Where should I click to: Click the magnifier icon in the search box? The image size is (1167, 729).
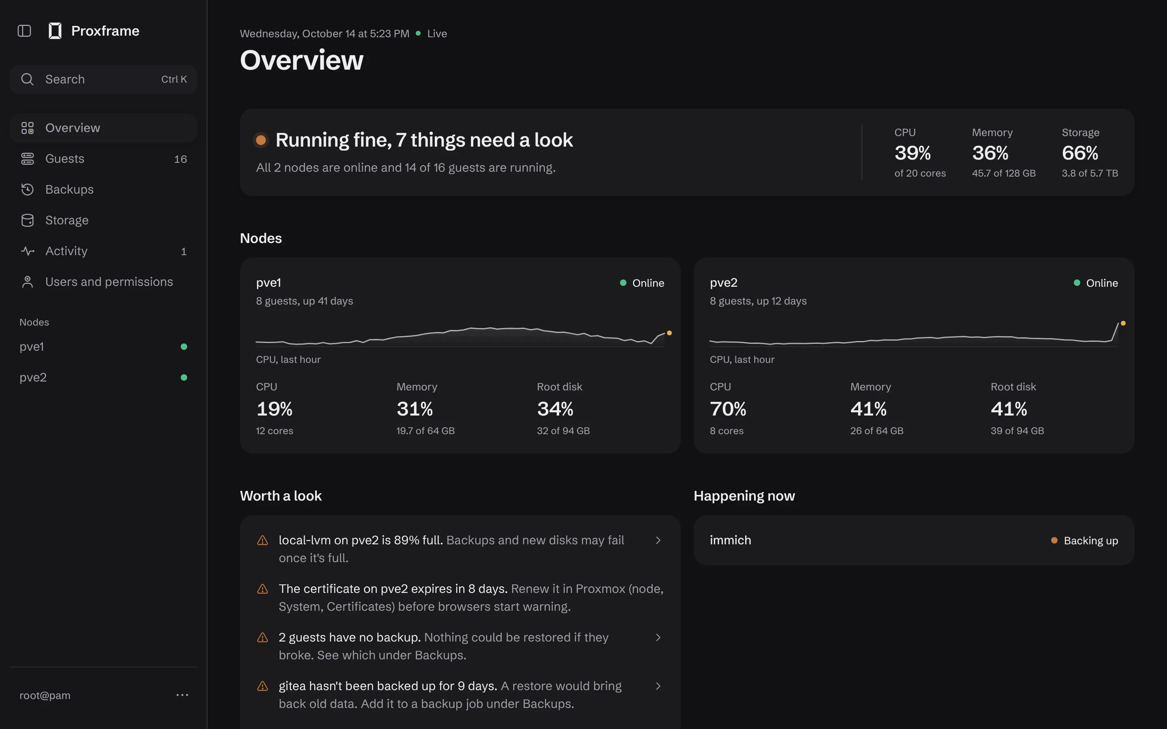pyautogui.click(x=28, y=79)
